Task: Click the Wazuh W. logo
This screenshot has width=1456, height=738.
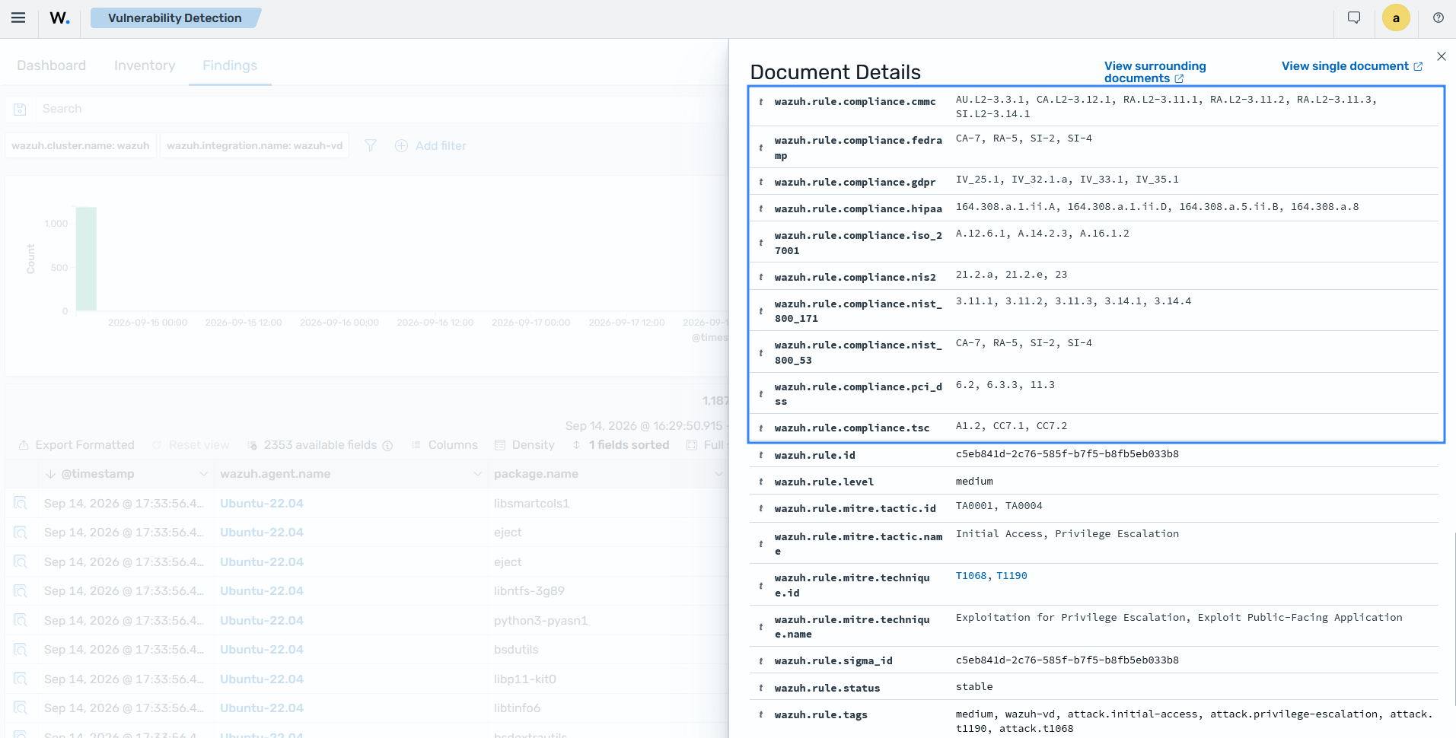Action: click(x=59, y=18)
